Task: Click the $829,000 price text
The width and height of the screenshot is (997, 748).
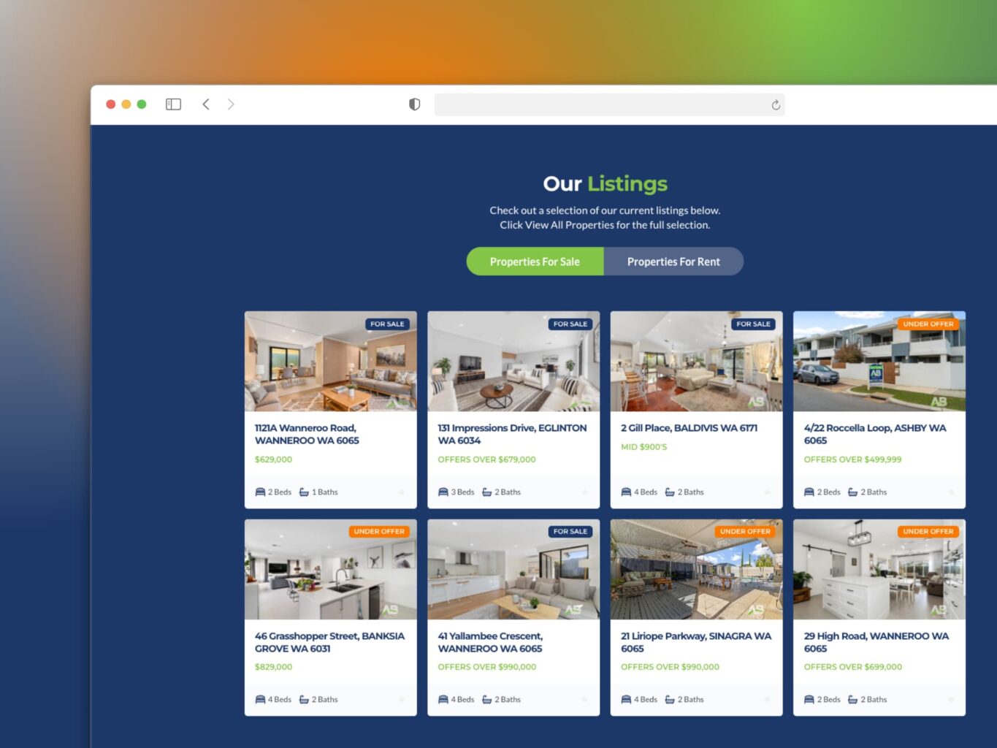Action: pos(273,667)
